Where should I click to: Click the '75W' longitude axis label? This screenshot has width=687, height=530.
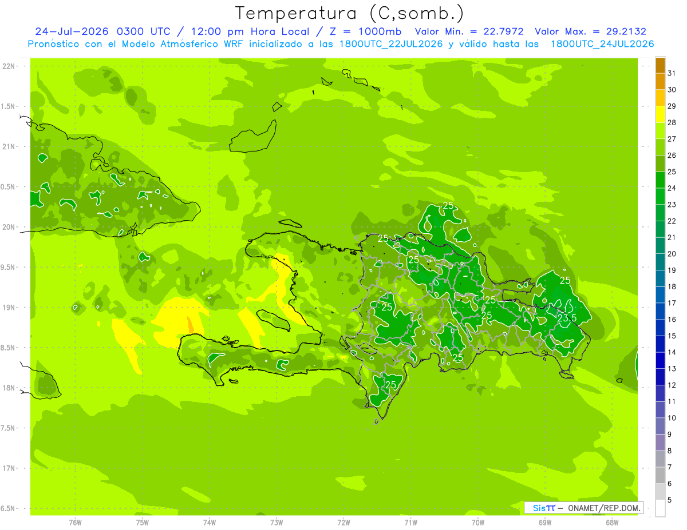(142, 523)
